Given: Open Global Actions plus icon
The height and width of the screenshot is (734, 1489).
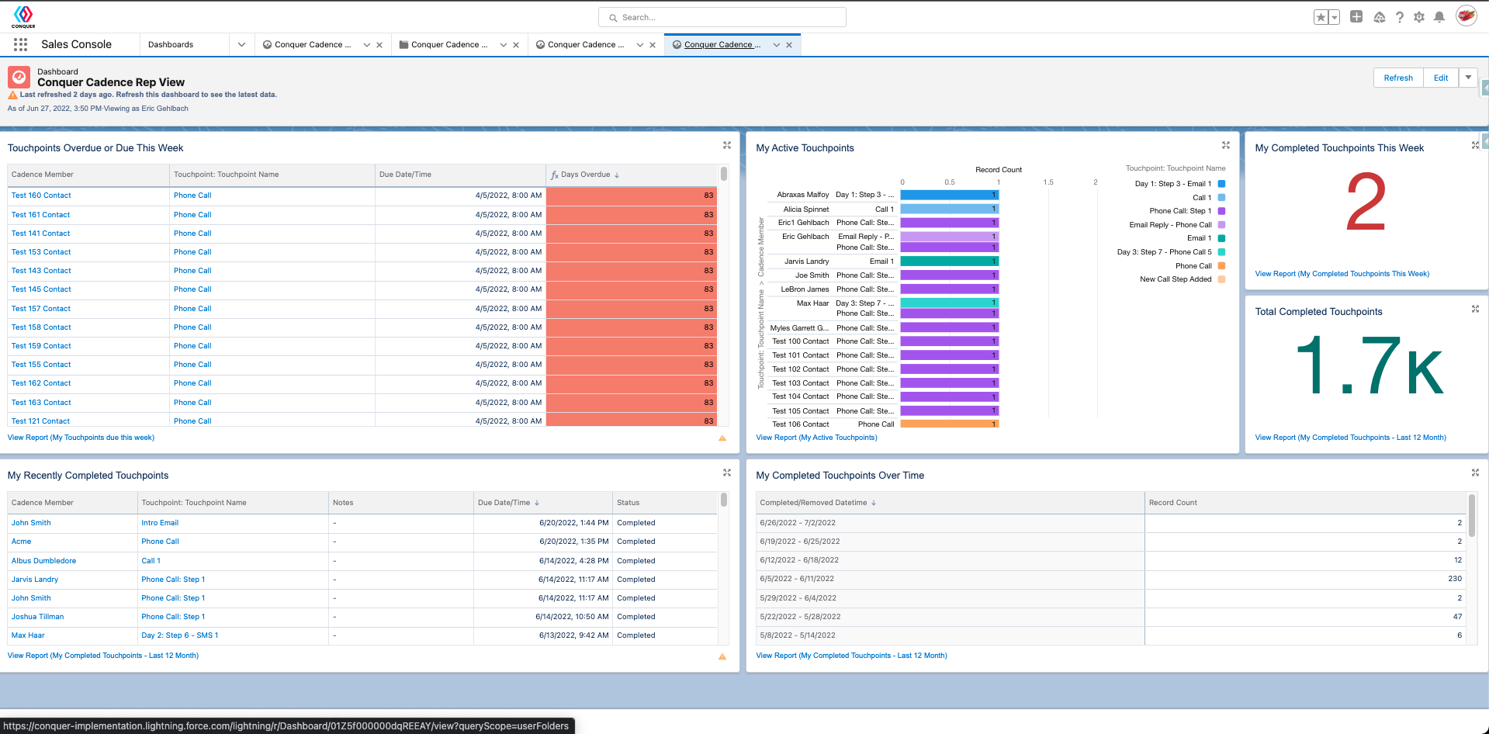Looking at the screenshot, I should pos(1356,17).
